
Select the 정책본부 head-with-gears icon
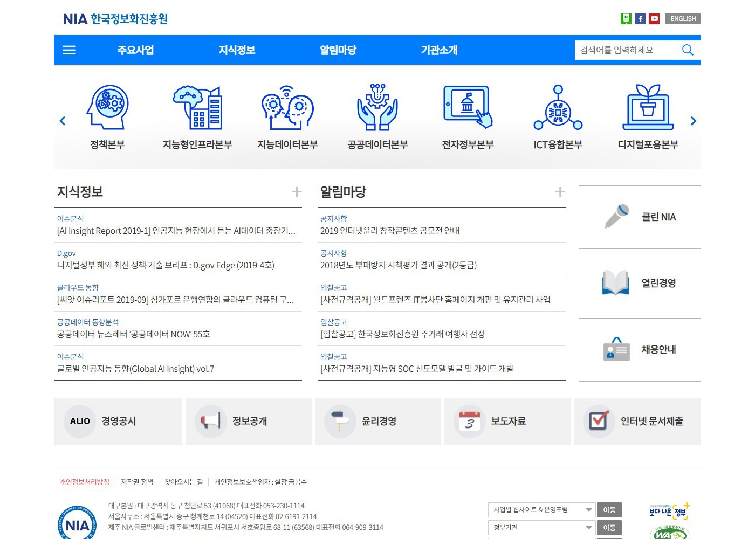click(108, 107)
